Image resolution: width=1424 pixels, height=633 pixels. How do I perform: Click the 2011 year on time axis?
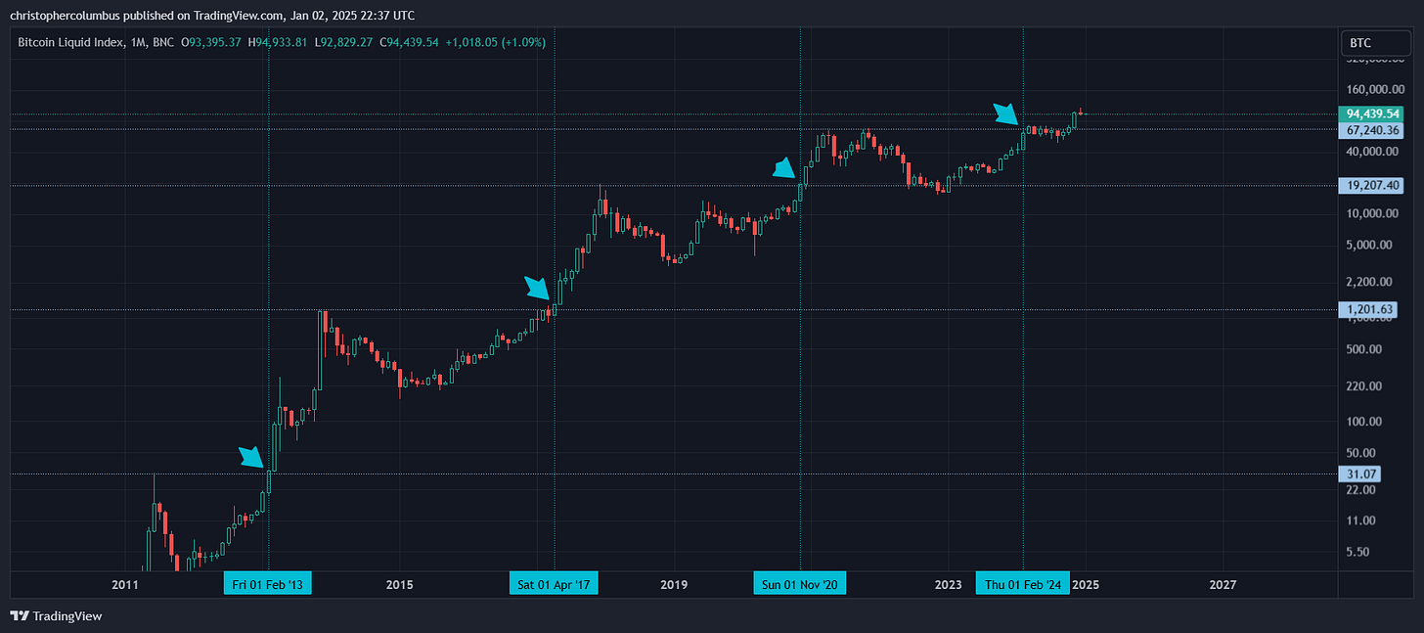point(124,585)
